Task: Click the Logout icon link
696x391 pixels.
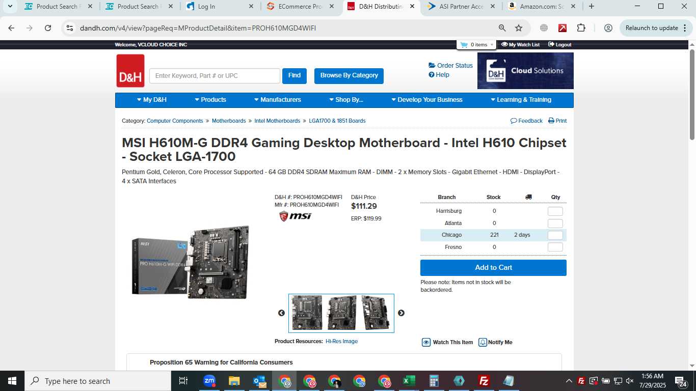Action: (551, 44)
